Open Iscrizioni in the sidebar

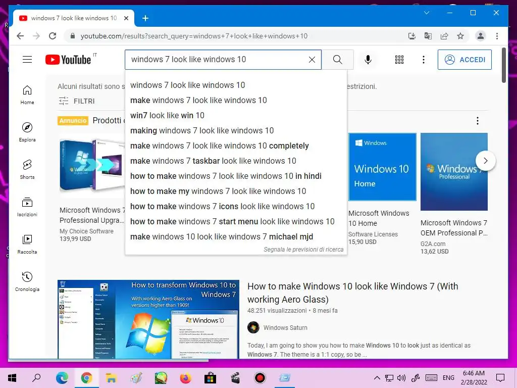pyautogui.click(x=27, y=207)
